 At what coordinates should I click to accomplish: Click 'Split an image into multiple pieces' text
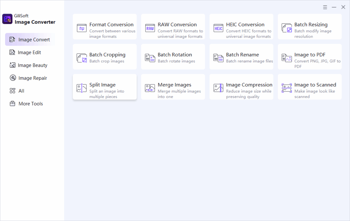click(107, 94)
